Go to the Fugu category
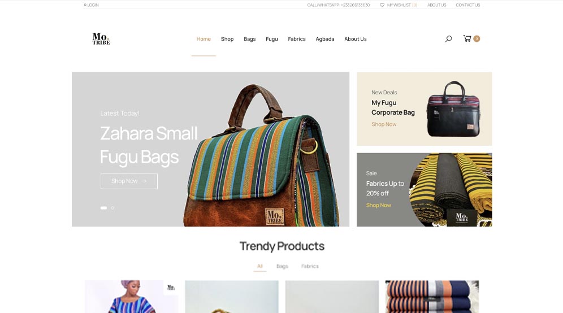Image resolution: width=563 pixels, height=313 pixels. pyautogui.click(x=272, y=39)
